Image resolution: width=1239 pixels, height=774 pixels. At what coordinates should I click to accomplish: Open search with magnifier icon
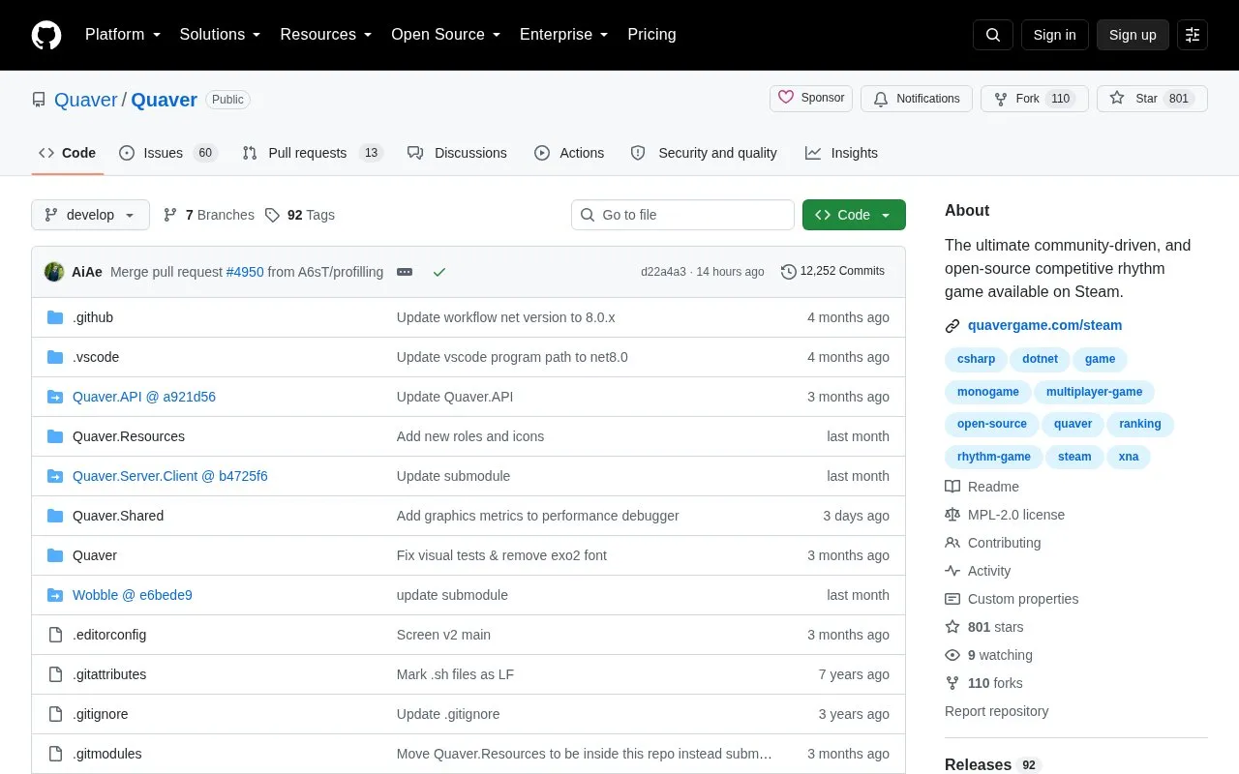point(993,35)
